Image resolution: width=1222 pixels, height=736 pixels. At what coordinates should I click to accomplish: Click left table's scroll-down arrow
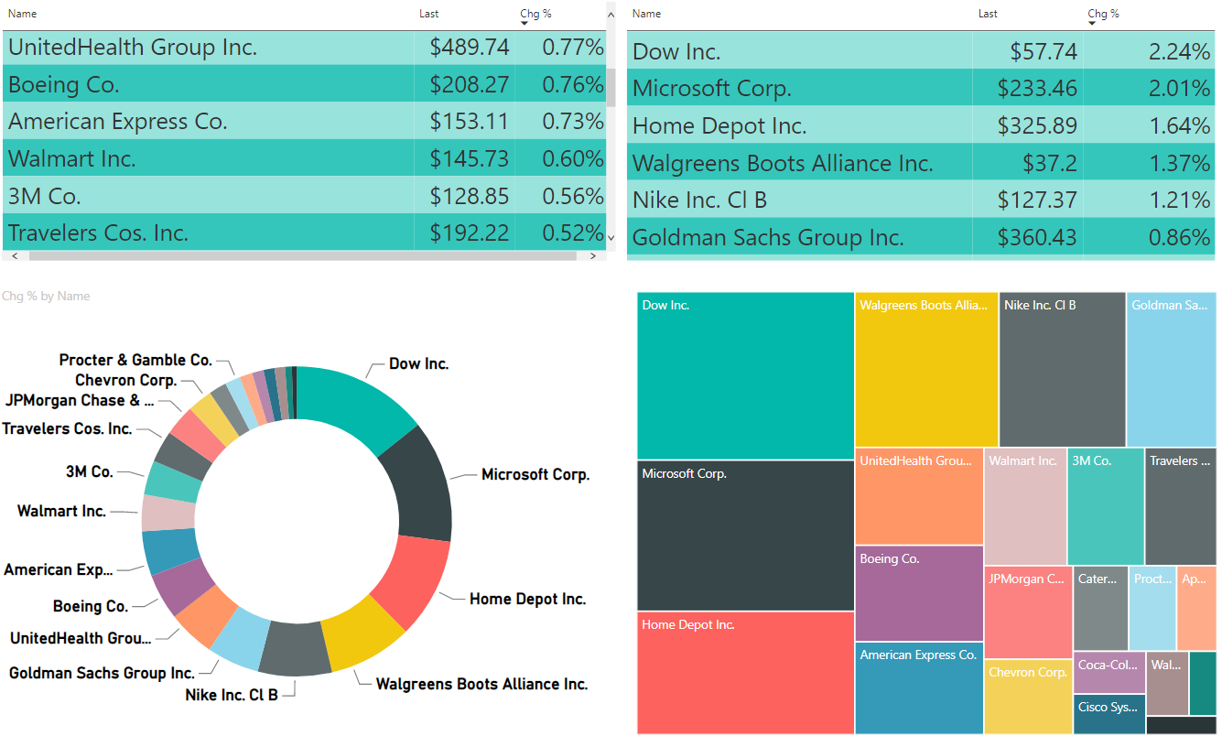pyautogui.click(x=611, y=239)
